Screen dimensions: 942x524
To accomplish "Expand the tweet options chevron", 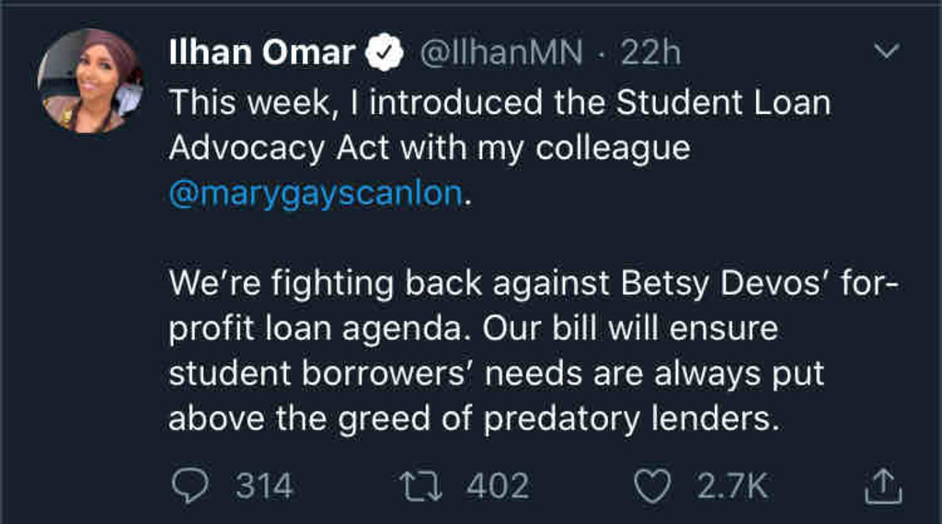I will tap(886, 53).
